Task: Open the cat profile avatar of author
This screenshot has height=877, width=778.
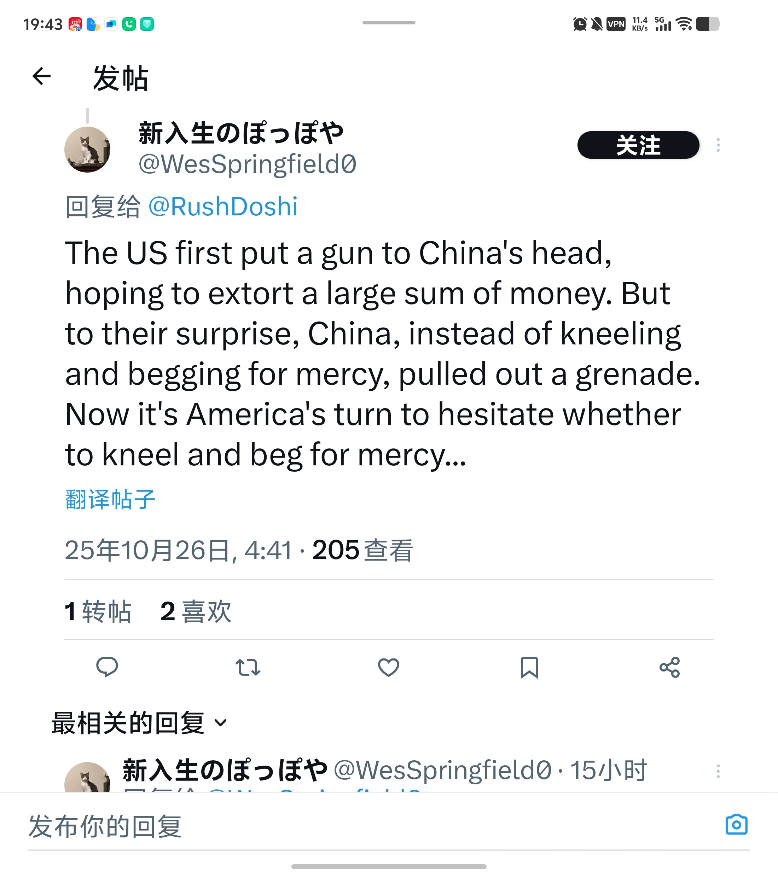Action: click(87, 149)
